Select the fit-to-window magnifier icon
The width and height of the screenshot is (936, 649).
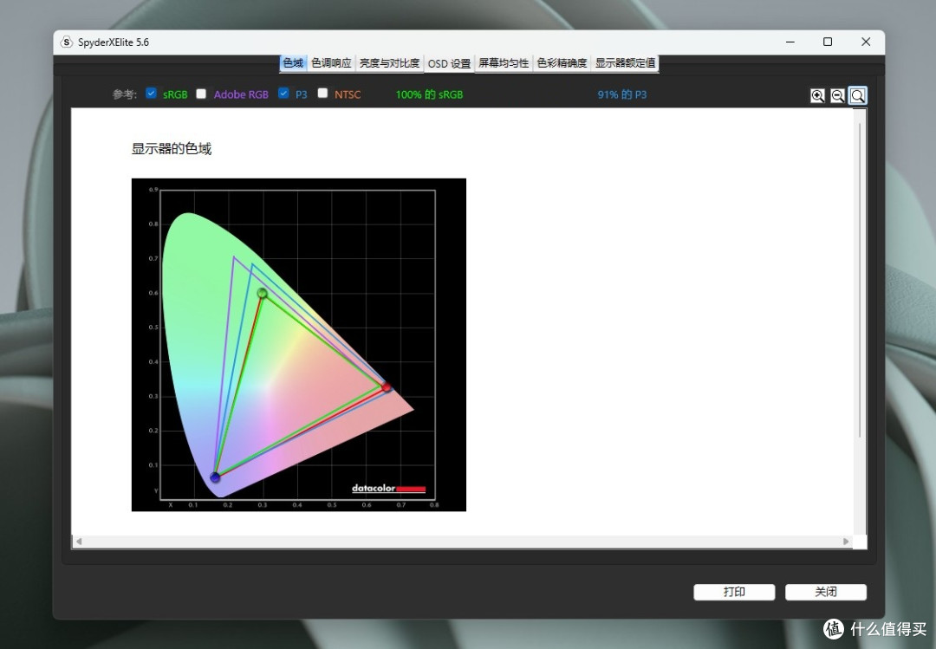coord(858,95)
